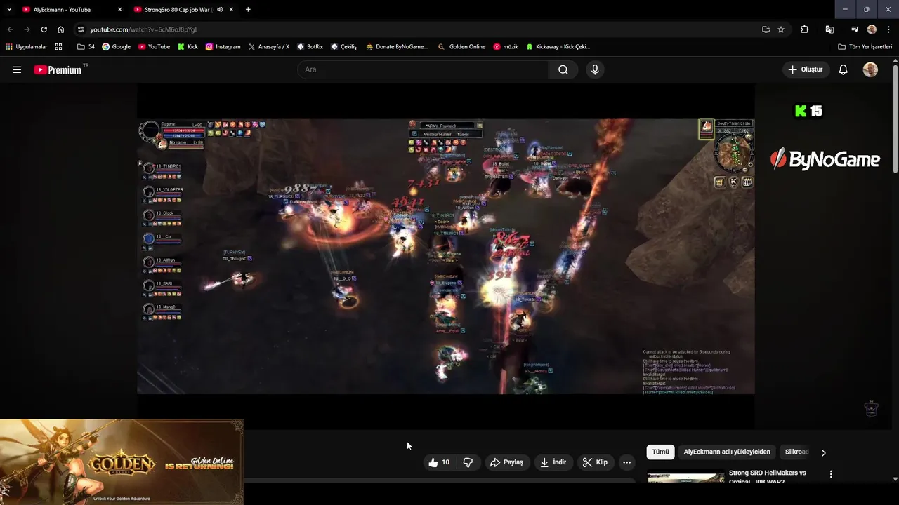Close the StrongSro 80 Cap tab
899x505 pixels.
(231, 10)
